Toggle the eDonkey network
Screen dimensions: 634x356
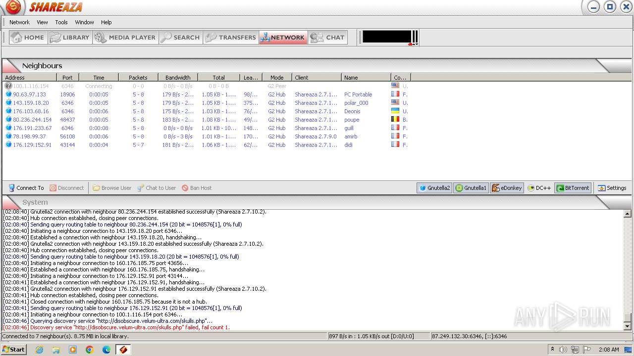coord(507,188)
